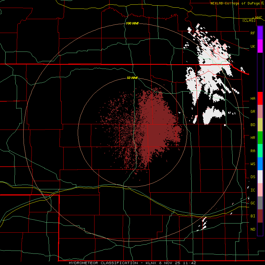The width and height of the screenshot is (265, 265).
Task: Select the WS legend label
Action: coord(253,164)
